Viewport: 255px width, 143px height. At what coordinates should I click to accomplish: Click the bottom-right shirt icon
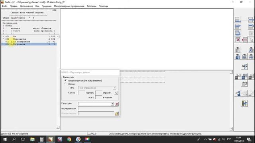pyautogui.click(x=251, y=56)
